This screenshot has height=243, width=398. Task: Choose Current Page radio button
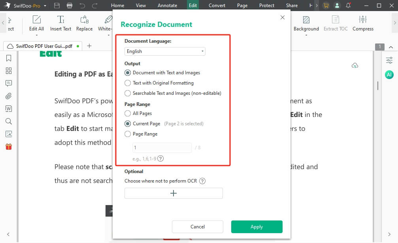coord(128,124)
